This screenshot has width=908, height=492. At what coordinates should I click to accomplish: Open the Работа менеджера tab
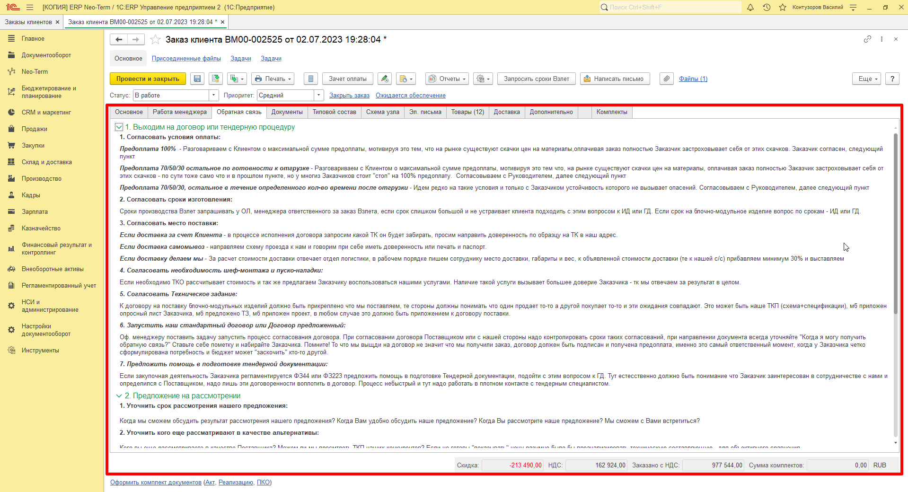[179, 112]
